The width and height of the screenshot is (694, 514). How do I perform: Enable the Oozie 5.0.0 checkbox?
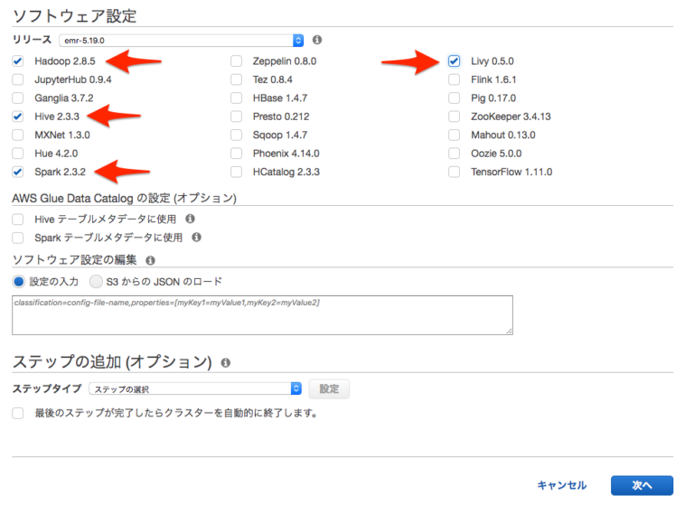point(455,154)
